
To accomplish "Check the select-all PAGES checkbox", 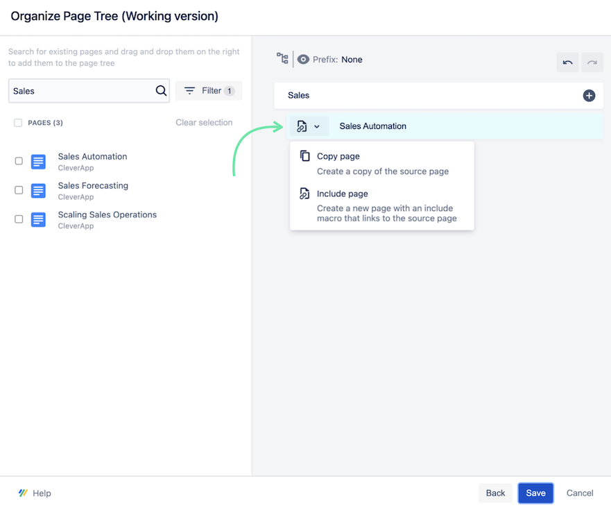I will coord(17,122).
